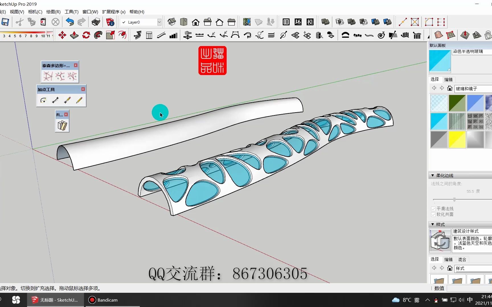Click the sandbox Smoove tool icon
492x307 pixels.
pyautogui.click(x=465, y=35)
